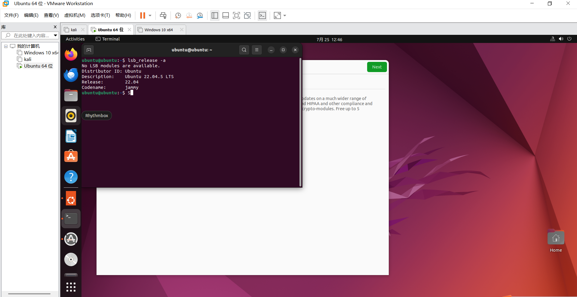Click the network status icon in top bar
577x297 pixels.
(552, 39)
